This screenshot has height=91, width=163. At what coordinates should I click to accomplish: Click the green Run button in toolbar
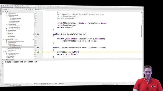pyautogui.click(x=36, y=6)
